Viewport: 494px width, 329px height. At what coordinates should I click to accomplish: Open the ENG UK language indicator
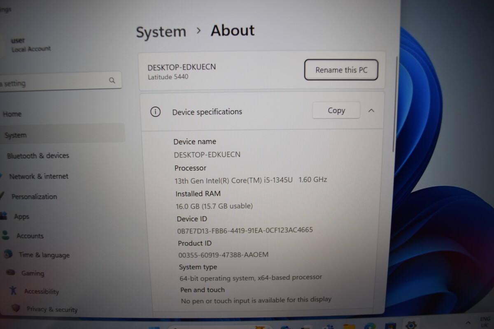point(485,322)
